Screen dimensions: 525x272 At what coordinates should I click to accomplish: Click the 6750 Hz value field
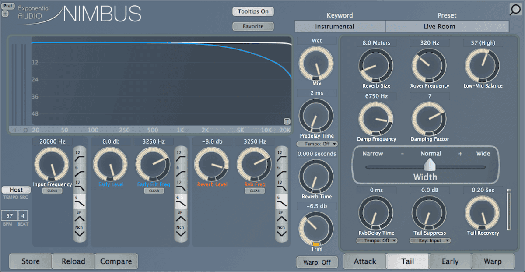click(x=376, y=96)
